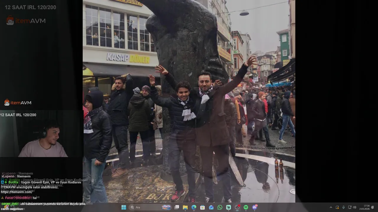Click the microphone tray icon
This screenshot has width=378, height=212.
tap(343, 207)
